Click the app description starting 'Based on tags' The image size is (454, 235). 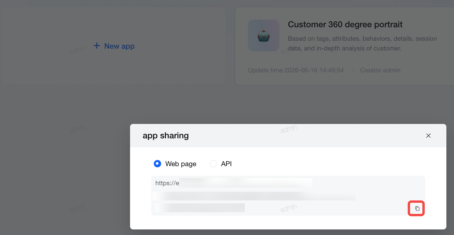tap(362, 43)
